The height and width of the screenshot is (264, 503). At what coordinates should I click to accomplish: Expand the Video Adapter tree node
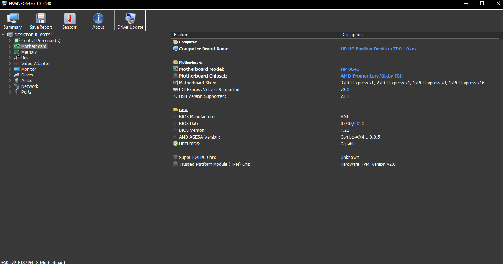(10, 63)
